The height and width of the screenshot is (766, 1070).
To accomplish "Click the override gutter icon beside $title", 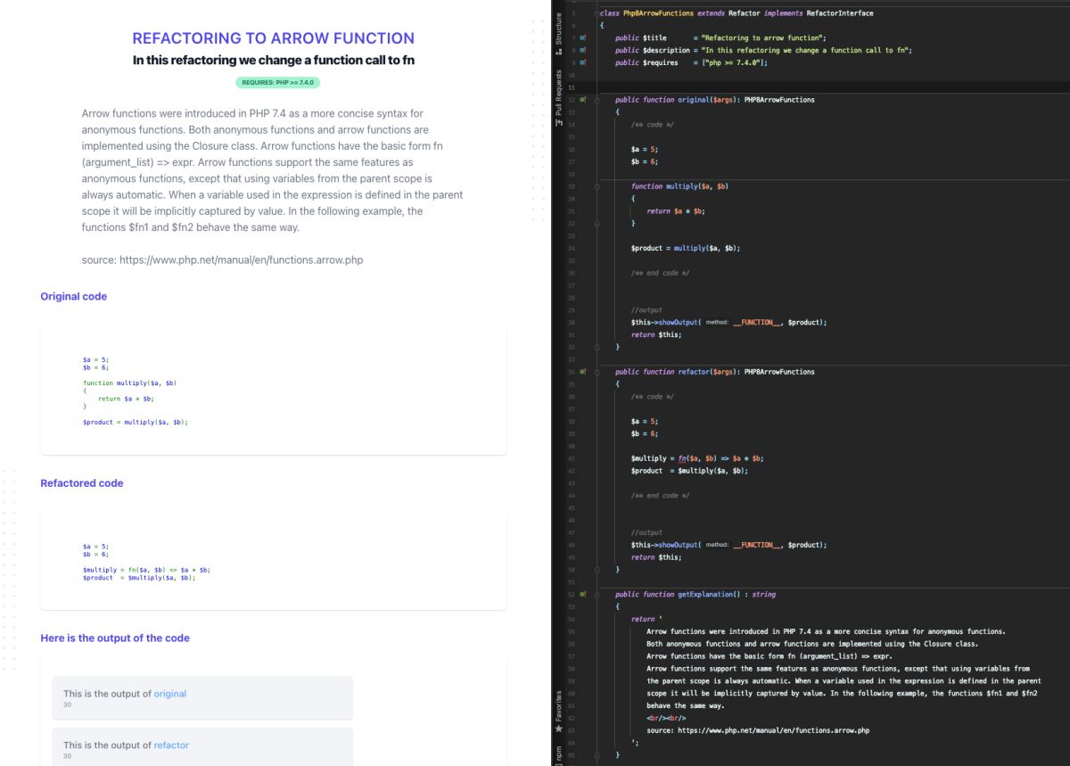I will [582, 38].
